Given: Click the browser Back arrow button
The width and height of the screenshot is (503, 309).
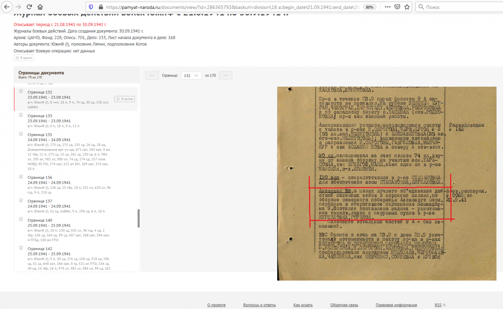Looking at the screenshot, I should [7, 7].
